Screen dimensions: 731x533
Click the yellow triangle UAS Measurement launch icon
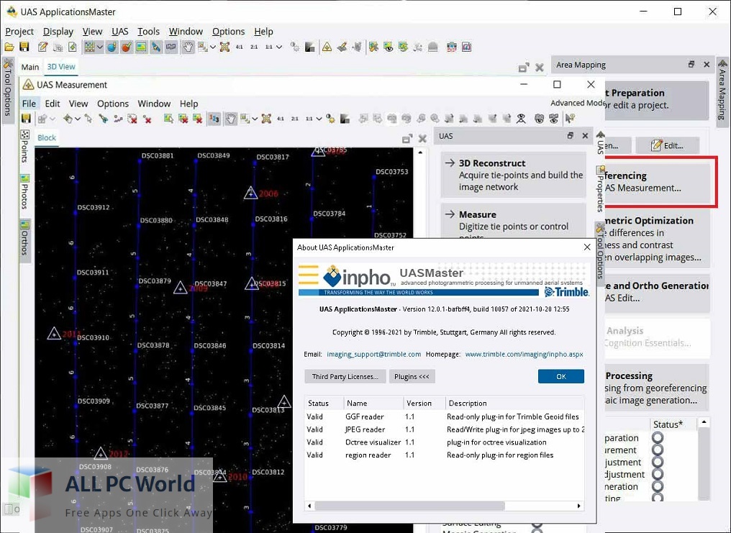(x=327, y=47)
